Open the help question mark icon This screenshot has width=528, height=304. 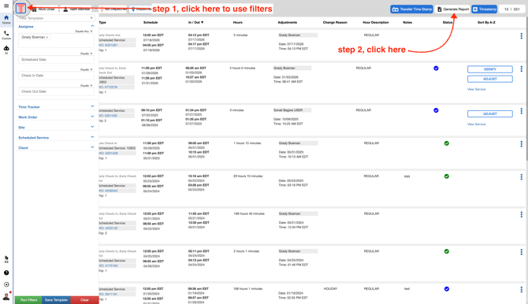tap(6, 272)
